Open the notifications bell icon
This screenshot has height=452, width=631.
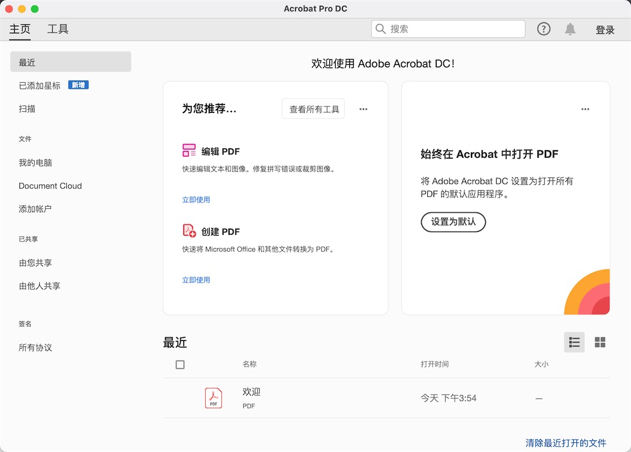[x=571, y=29]
